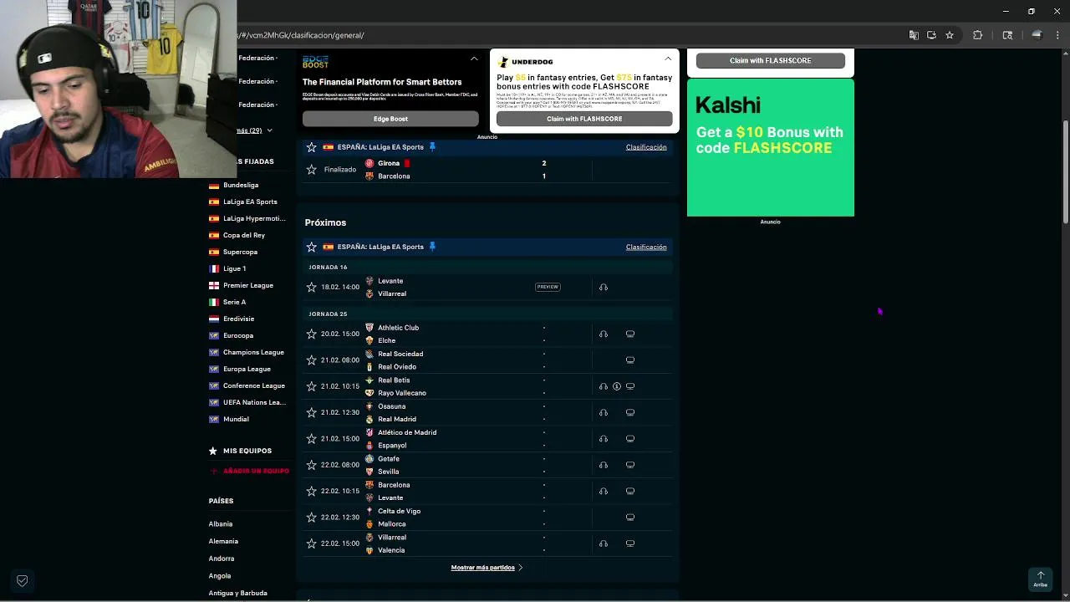Viewport: 1070px width, 602px height.
Task: Favorite the Girona vs Barcelona match
Action: click(312, 170)
